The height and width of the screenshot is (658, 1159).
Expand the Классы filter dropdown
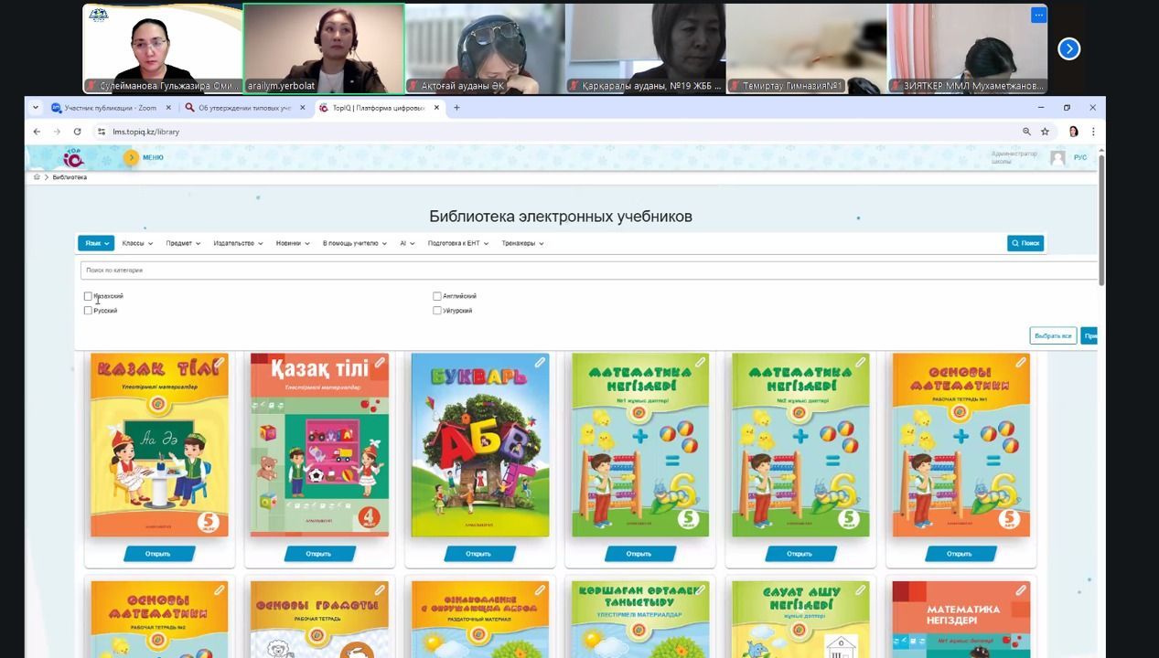click(x=137, y=243)
